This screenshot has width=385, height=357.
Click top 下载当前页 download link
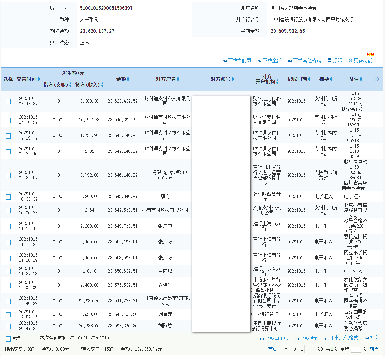237,60
